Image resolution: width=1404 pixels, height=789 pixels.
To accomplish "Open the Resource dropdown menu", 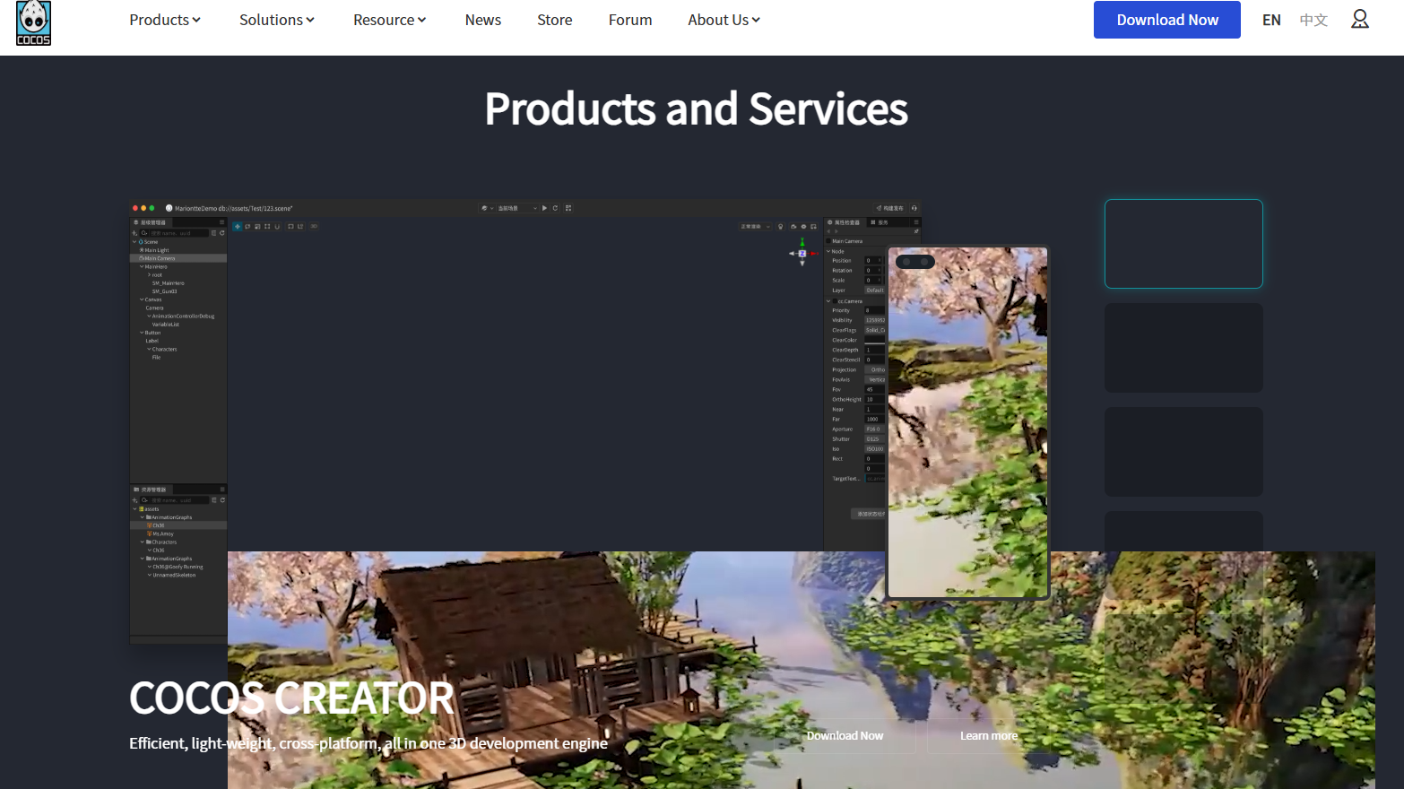I will coord(390,20).
